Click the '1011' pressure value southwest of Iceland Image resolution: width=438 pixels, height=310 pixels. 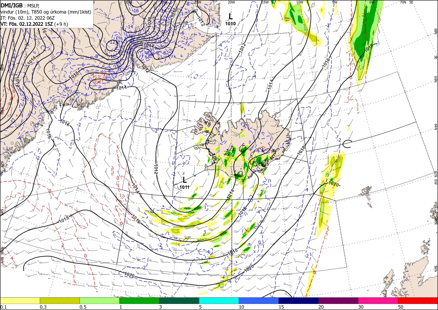[184, 187]
